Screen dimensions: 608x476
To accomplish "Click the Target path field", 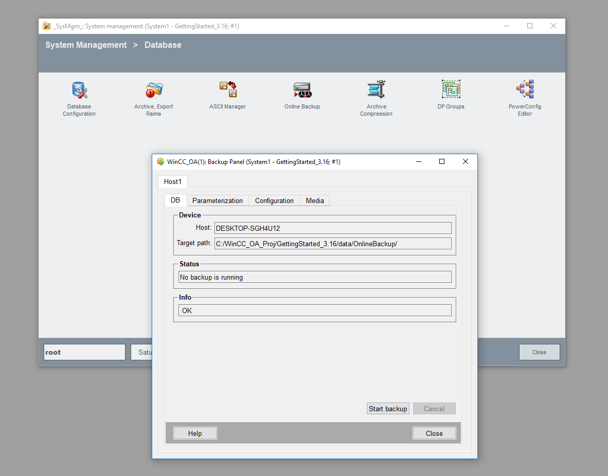I will 333,244.
